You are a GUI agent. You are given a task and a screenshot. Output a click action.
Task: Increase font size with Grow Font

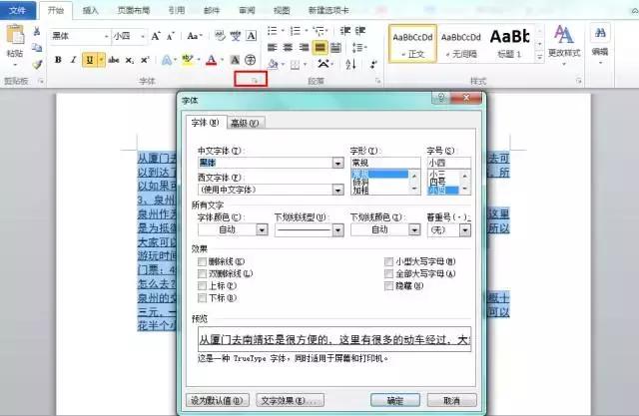tap(156, 36)
